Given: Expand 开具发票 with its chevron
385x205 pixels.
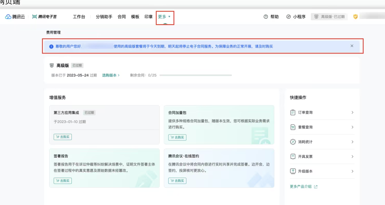Looking at the screenshot, I should pos(352,156).
